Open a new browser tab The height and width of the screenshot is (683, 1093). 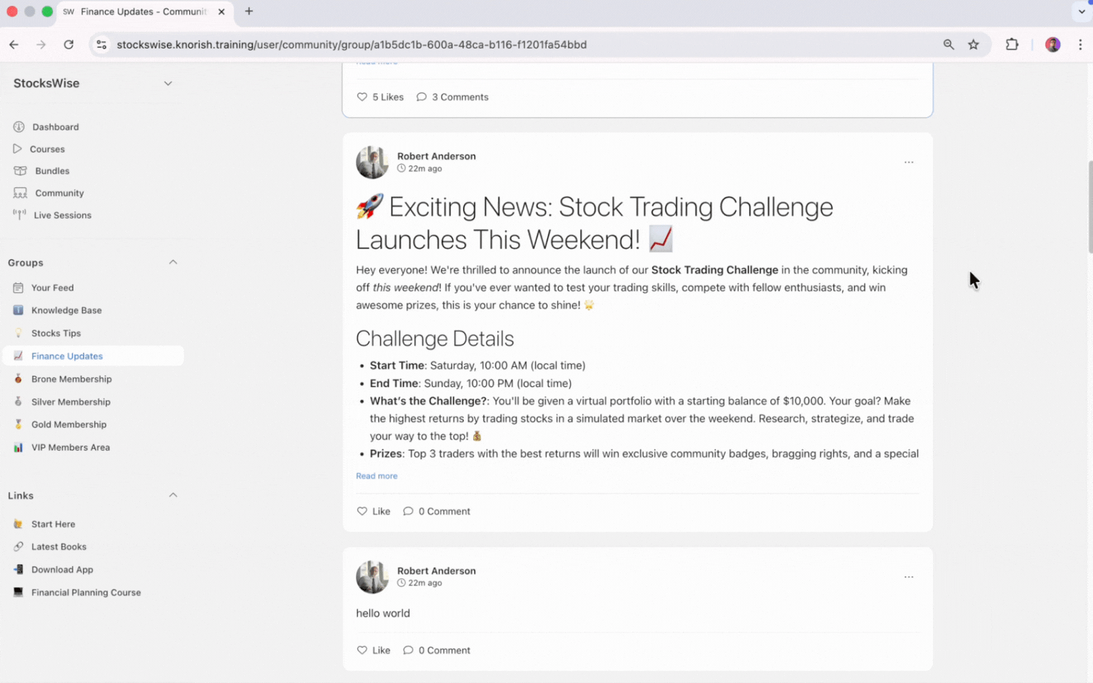[x=249, y=11]
